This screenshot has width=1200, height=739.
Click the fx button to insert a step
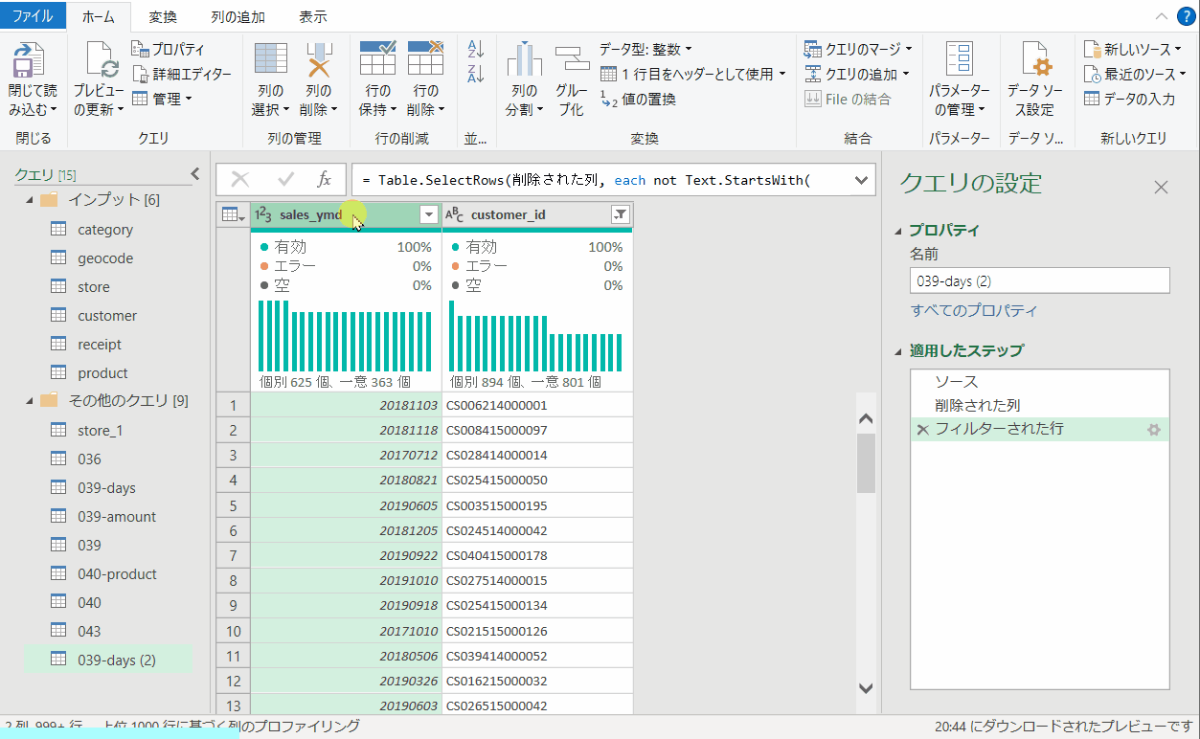(326, 179)
